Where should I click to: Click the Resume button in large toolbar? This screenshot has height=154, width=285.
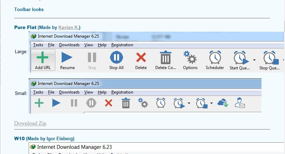[x=67, y=60]
